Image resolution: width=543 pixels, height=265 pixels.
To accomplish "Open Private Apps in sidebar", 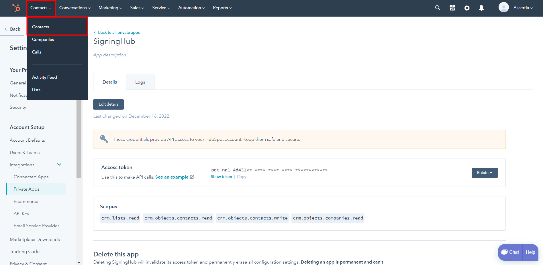I will point(36,189).
